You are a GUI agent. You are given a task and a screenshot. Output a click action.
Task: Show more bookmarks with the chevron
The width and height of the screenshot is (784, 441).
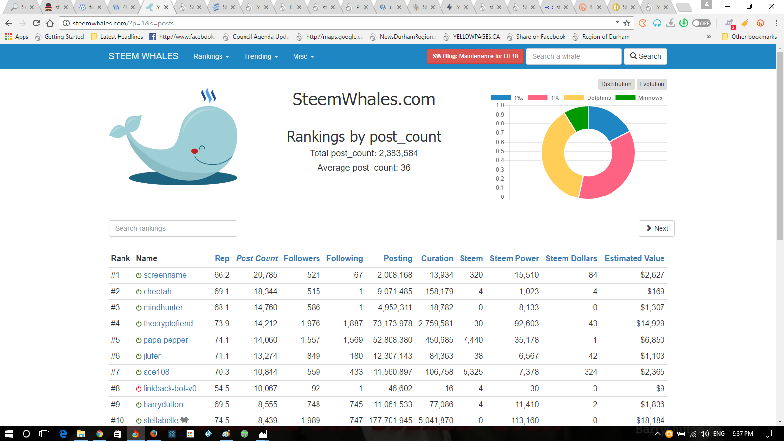[709, 37]
